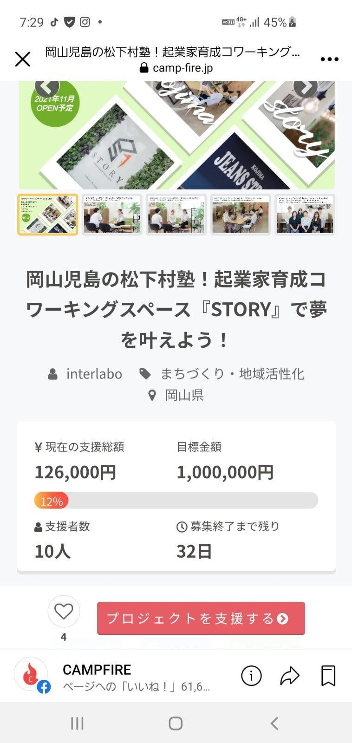Click the プロジェクトを支援する button
The image size is (352, 743).
point(201,619)
